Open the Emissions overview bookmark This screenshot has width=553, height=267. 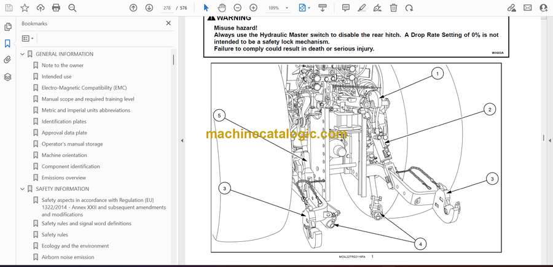tap(63, 178)
